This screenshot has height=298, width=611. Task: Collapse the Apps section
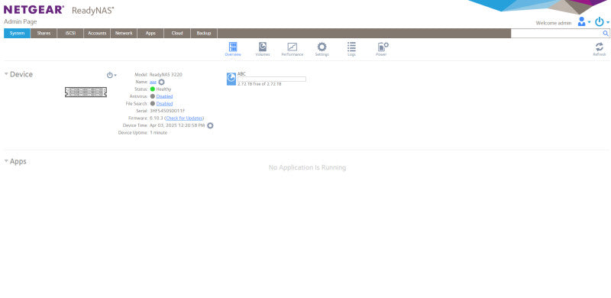point(6,160)
